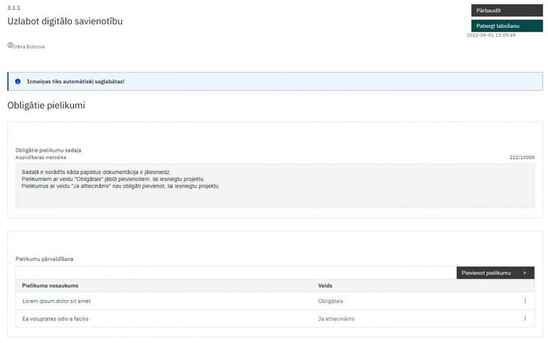This screenshot has height=343, width=548.
Task: Click the Ja attiecināms type cell
Action: [336, 318]
